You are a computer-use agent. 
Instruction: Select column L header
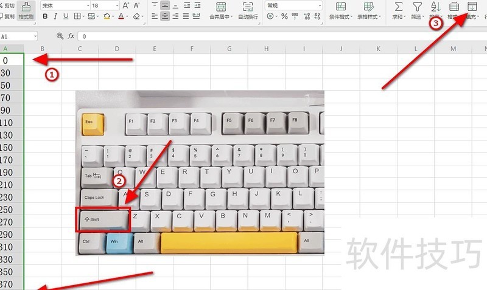point(416,49)
